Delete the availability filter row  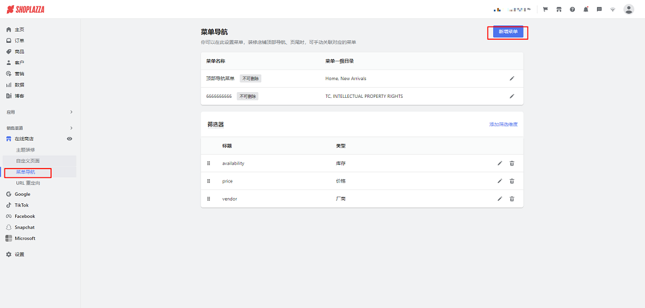tap(512, 163)
